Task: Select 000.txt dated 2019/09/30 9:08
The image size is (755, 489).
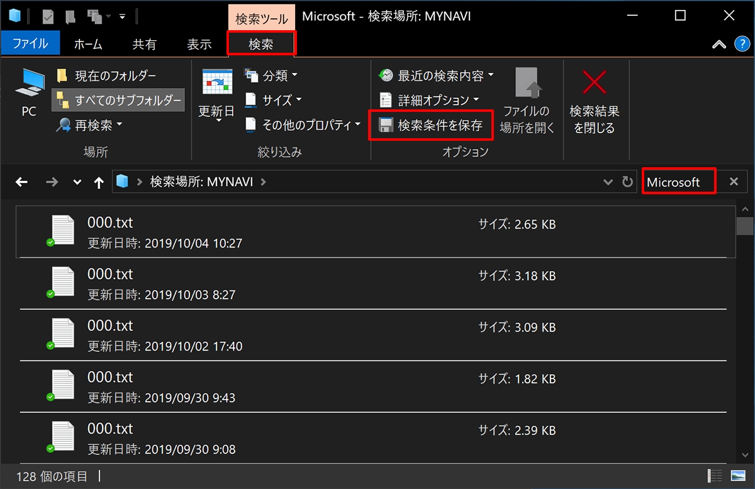Action: pyautogui.click(x=376, y=438)
